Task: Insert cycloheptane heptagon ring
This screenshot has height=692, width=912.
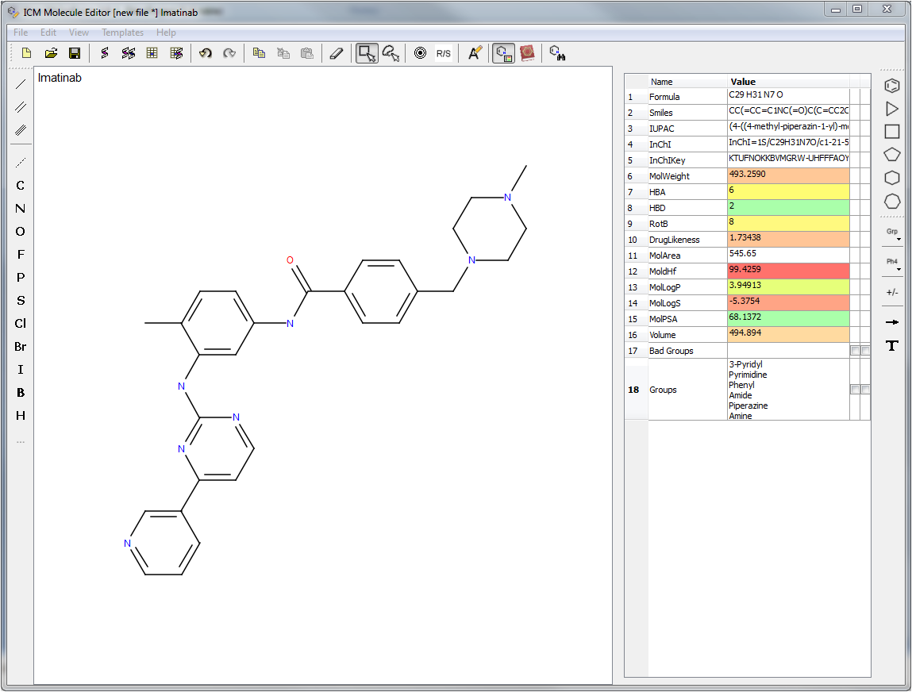Action: click(x=891, y=202)
